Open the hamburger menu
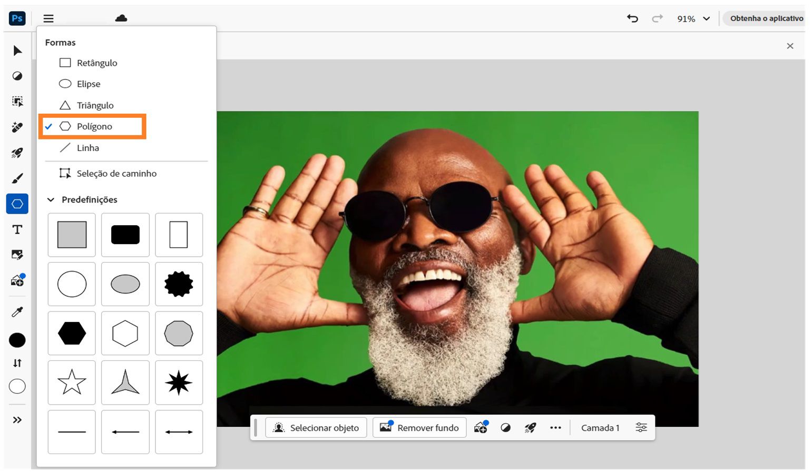Screen dimensions: 812x474 [x=48, y=18]
